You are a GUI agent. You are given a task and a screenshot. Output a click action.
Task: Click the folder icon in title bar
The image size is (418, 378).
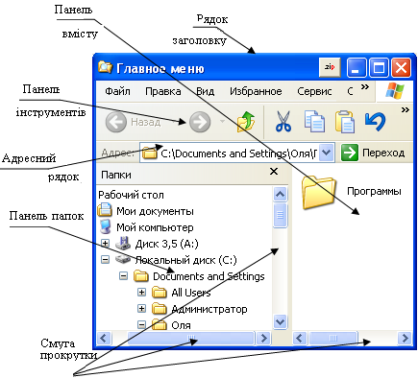click(x=105, y=67)
